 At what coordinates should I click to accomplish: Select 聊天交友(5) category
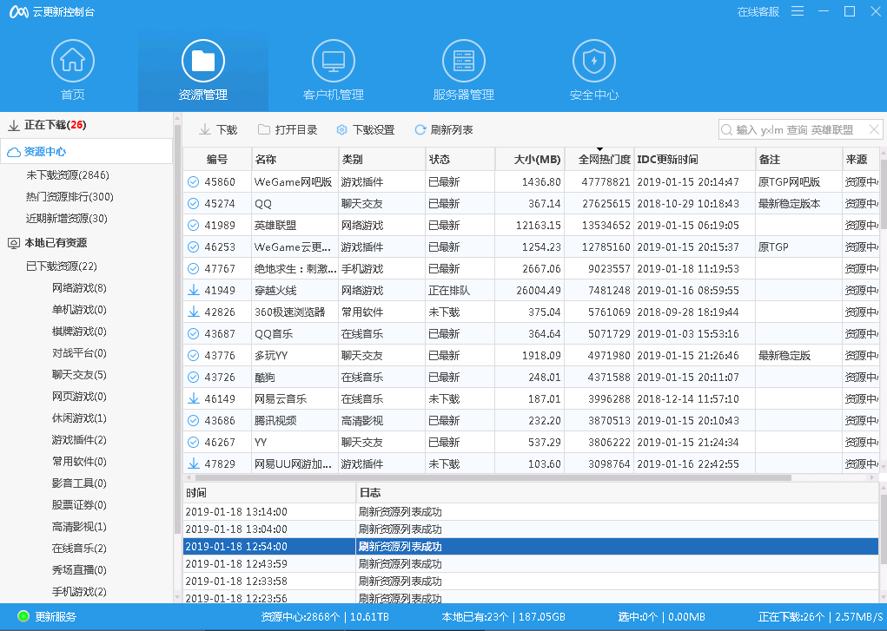[x=79, y=374]
